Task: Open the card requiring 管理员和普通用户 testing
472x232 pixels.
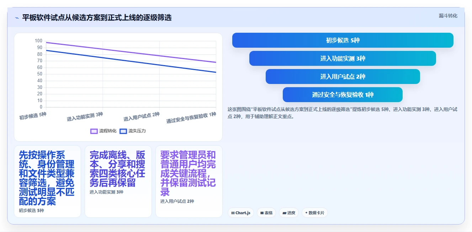Action: [189, 181]
